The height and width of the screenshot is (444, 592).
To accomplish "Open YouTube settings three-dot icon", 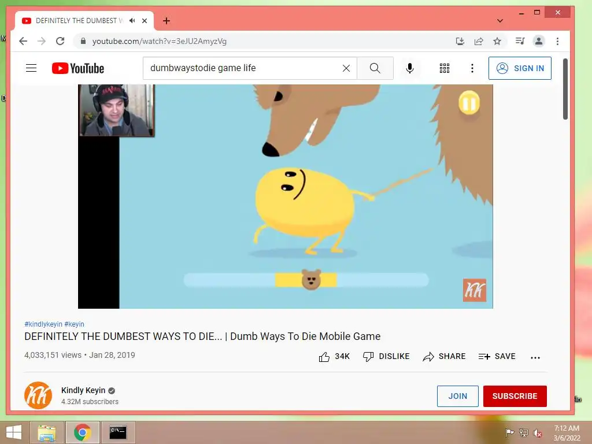I will (x=472, y=68).
